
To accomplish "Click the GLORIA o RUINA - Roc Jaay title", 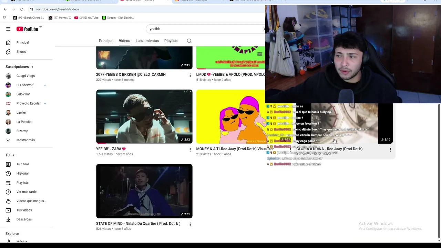I will pyautogui.click(x=329, y=149).
